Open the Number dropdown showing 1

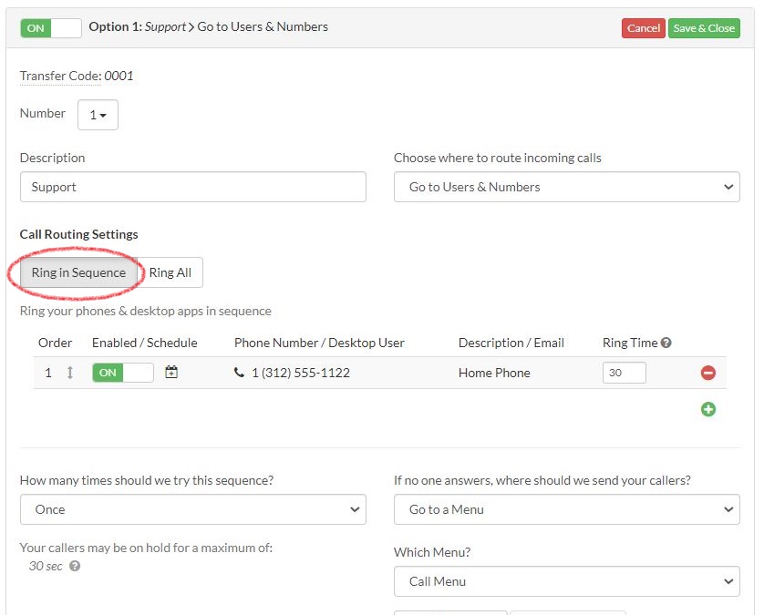98,115
